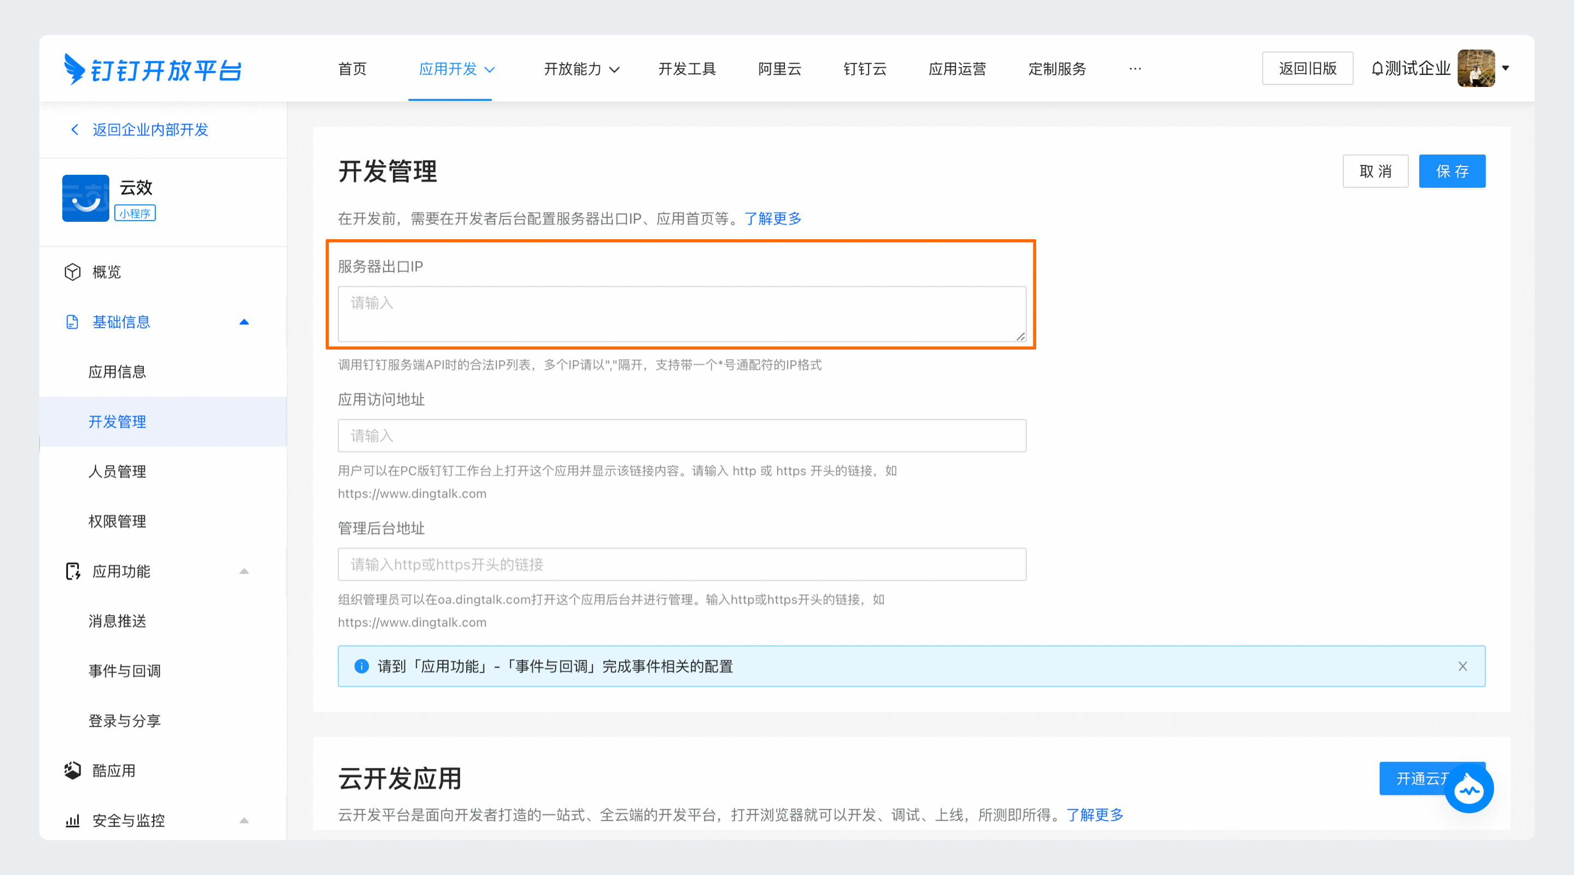The height and width of the screenshot is (875, 1574).
Task: Close the 事件与回调 notice banner
Action: (x=1463, y=666)
